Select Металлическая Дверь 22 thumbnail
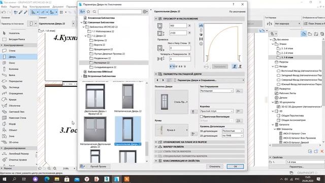 coord(127,98)
